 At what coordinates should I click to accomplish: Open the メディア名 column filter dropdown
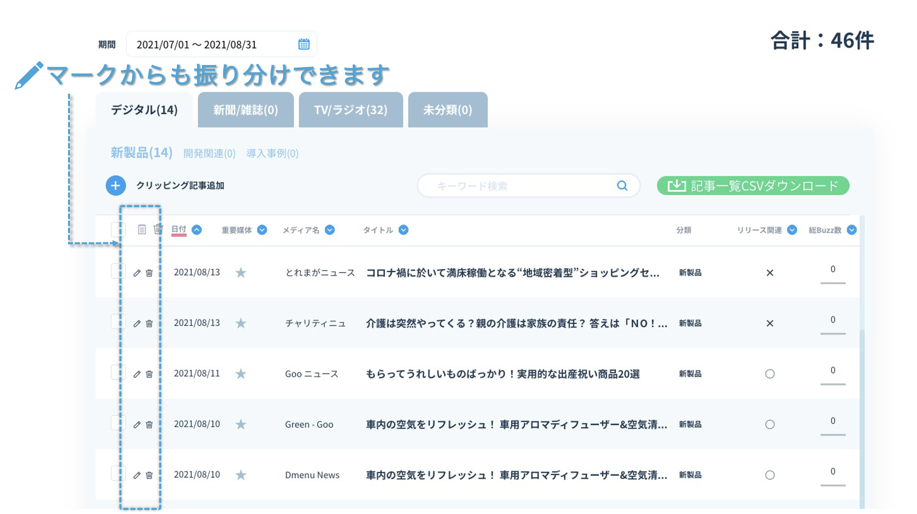coord(330,230)
